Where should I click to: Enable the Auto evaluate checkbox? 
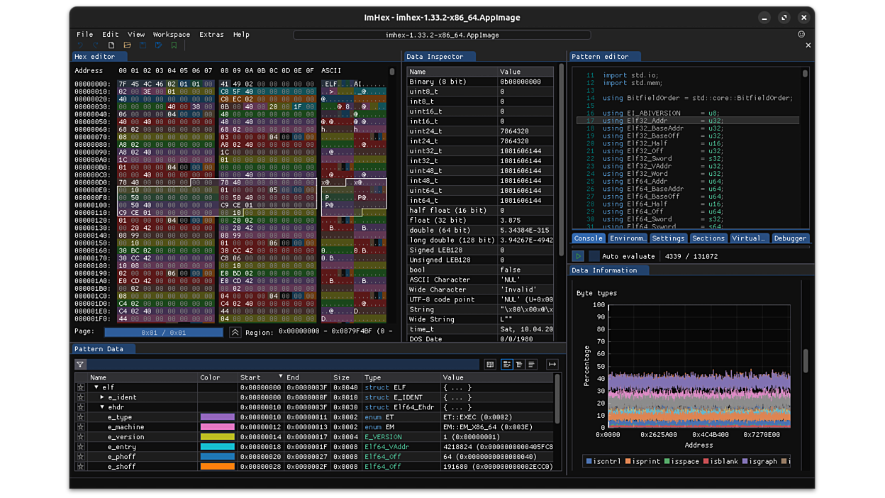(594, 256)
